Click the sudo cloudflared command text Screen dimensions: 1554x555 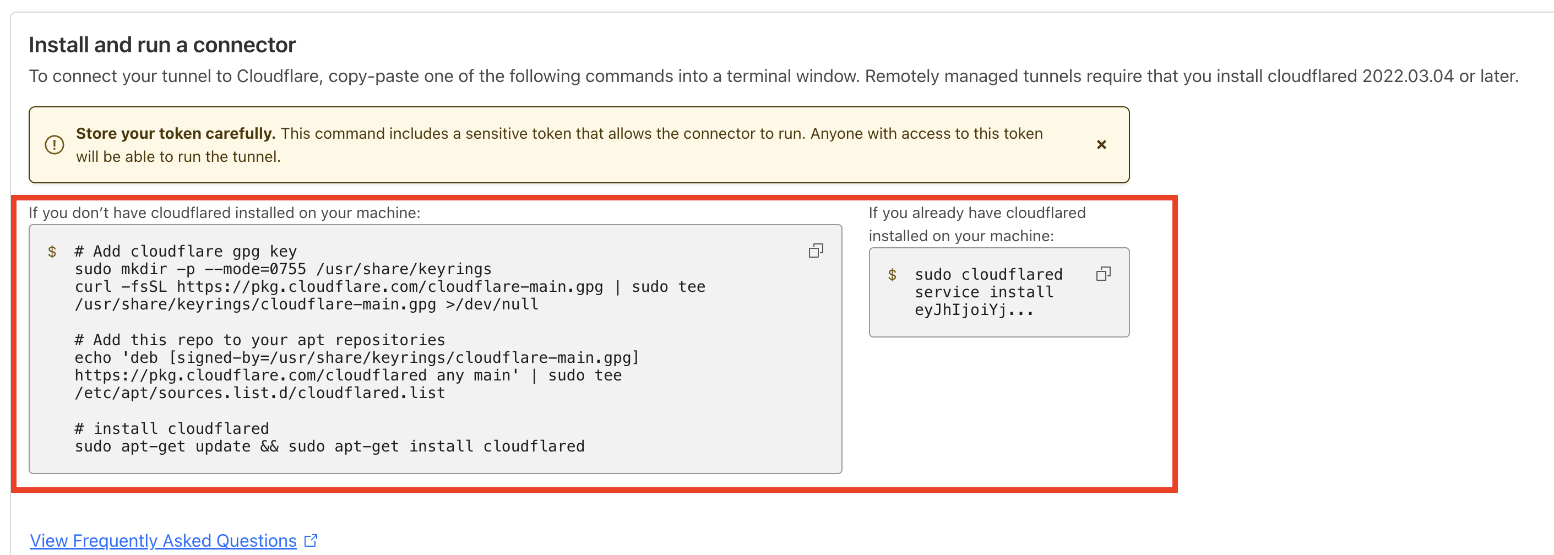[988, 275]
